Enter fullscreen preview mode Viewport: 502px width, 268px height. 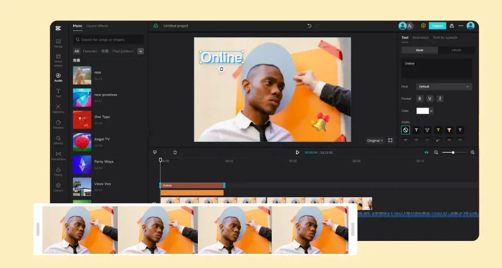(390, 140)
